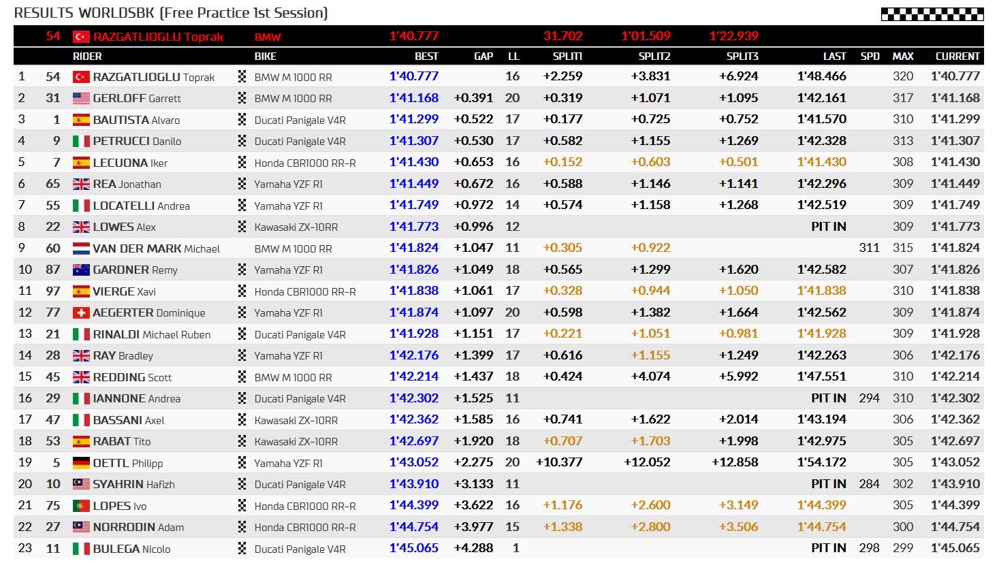The image size is (999, 561).
Task: Sort by the BEST column header
Action: (x=426, y=57)
